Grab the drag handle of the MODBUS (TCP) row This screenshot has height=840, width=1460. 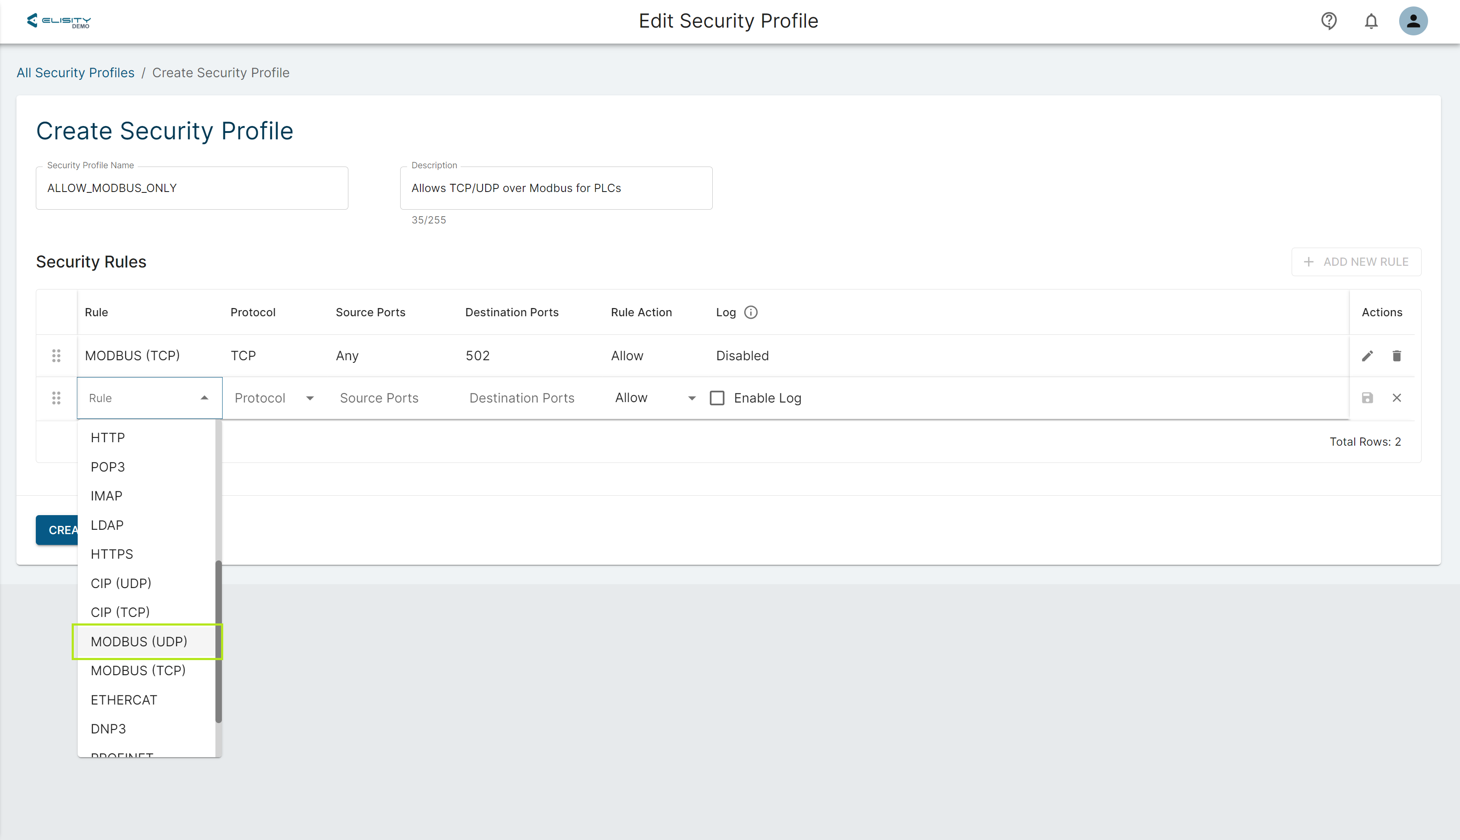pos(56,356)
